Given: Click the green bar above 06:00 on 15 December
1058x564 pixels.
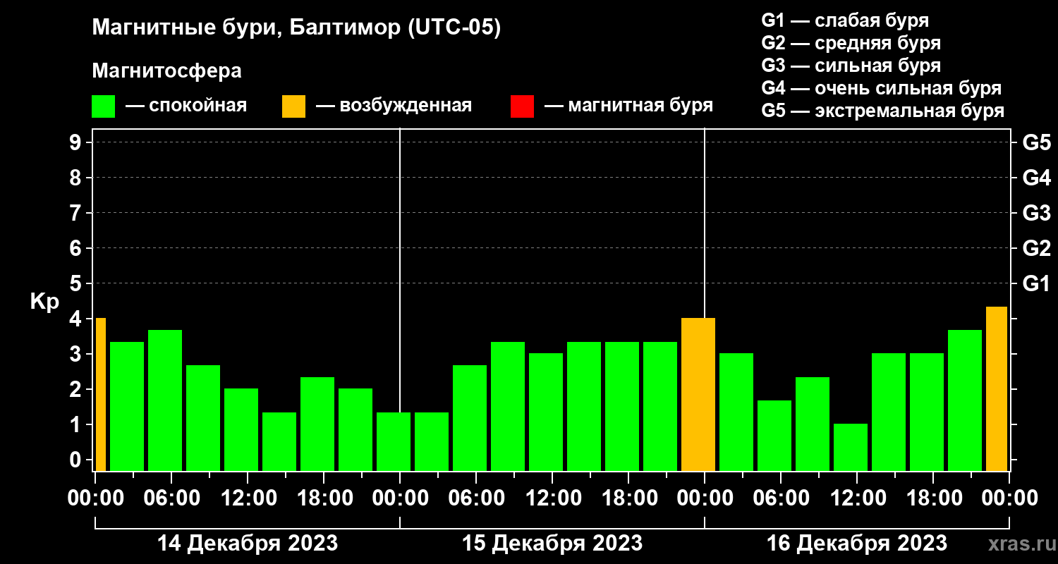Looking at the screenshot, I should click(470, 418).
